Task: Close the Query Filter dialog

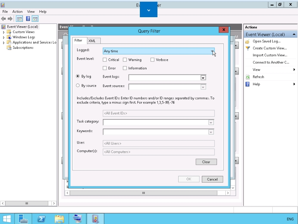Action: (224, 29)
